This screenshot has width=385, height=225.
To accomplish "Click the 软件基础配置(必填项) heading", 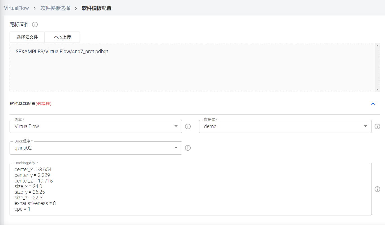I will pyautogui.click(x=31, y=104).
